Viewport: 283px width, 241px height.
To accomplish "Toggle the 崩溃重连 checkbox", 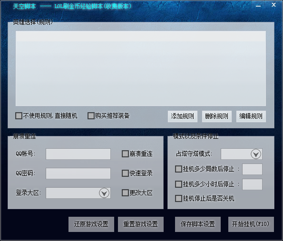I will 125,154.
